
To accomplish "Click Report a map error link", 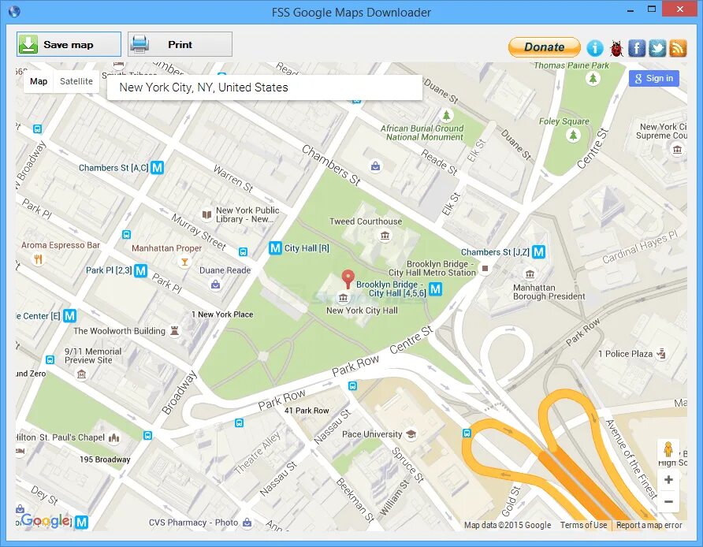I will pyautogui.click(x=649, y=525).
